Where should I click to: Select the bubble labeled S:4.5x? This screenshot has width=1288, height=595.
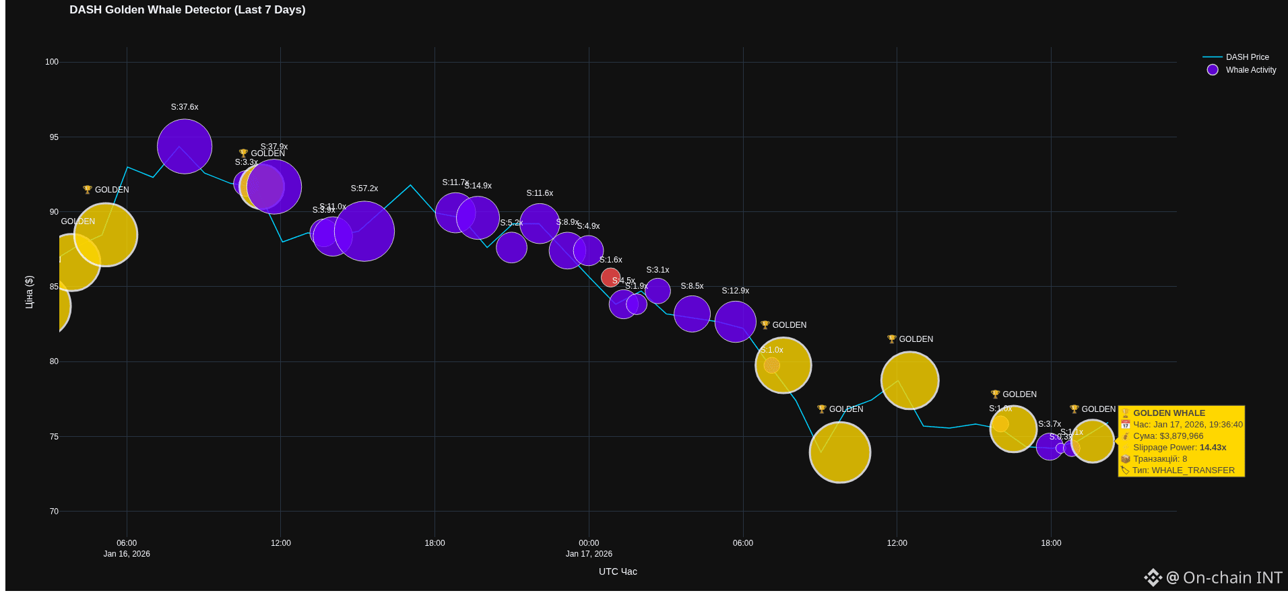pos(623,304)
